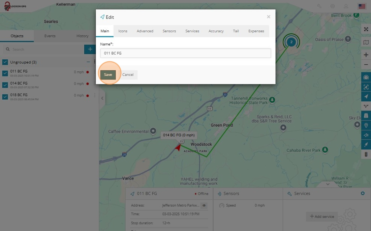This screenshot has height=231, width=371.
Task: Open the map type layers icon
Action: (366, 42)
